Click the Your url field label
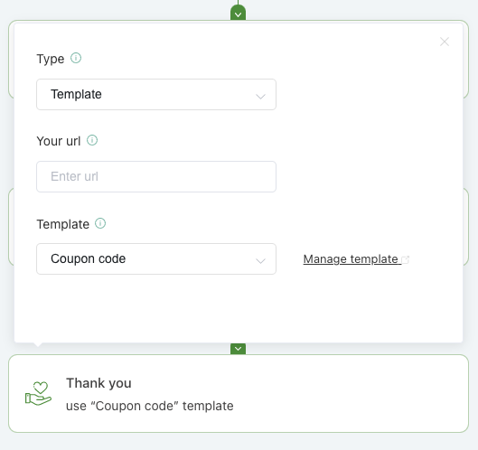The image size is (478, 450). click(x=59, y=141)
